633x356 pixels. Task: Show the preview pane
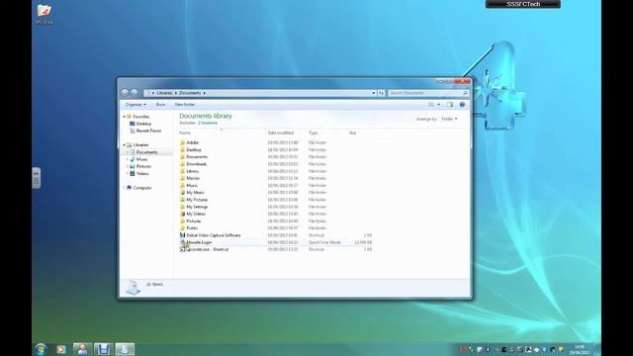[x=450, y=105]
